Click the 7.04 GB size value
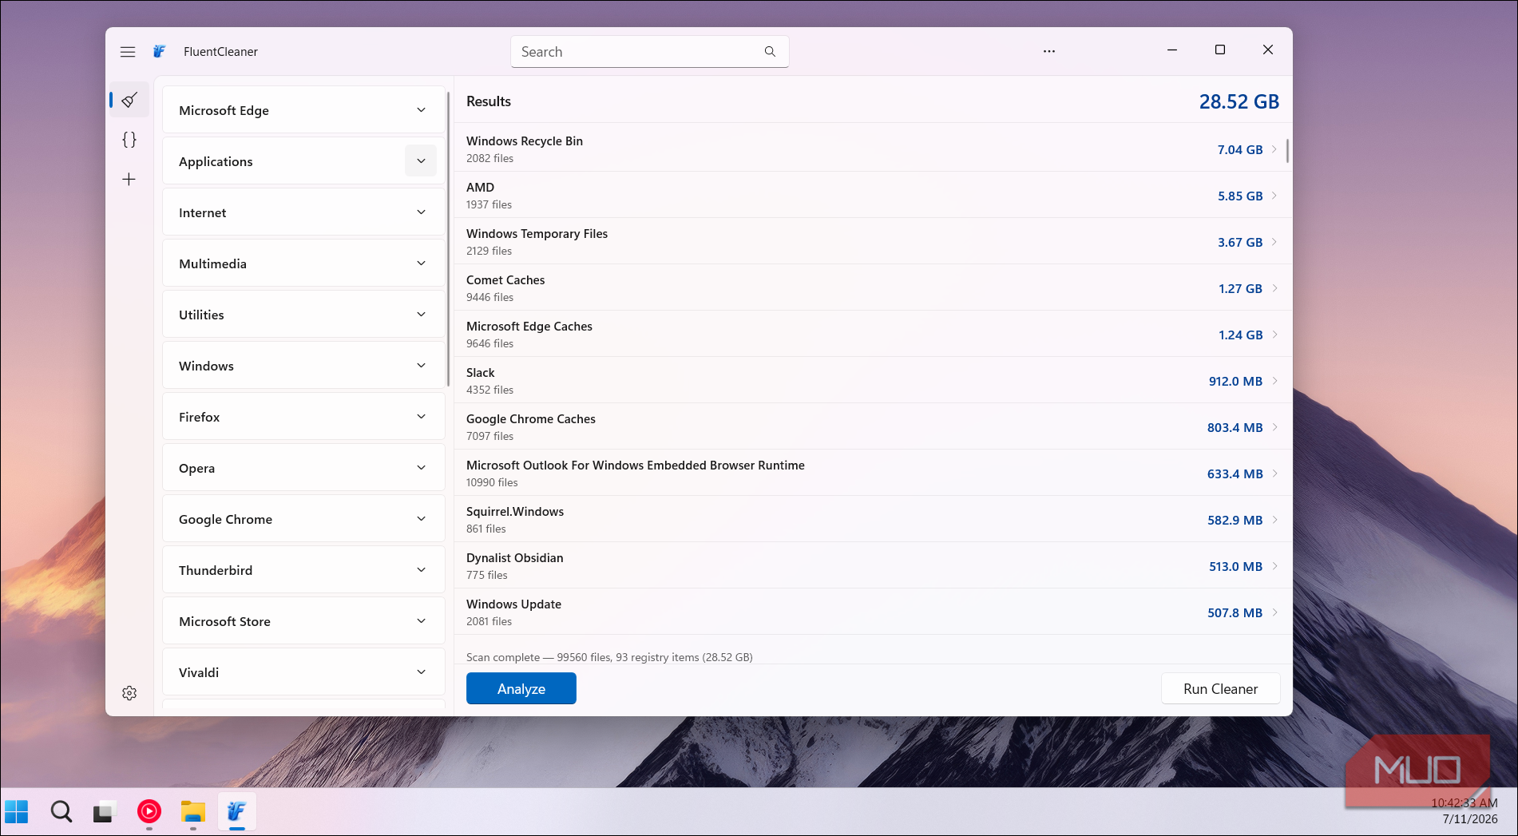This screenshot has height=836, width=1518. (1240, 150)
